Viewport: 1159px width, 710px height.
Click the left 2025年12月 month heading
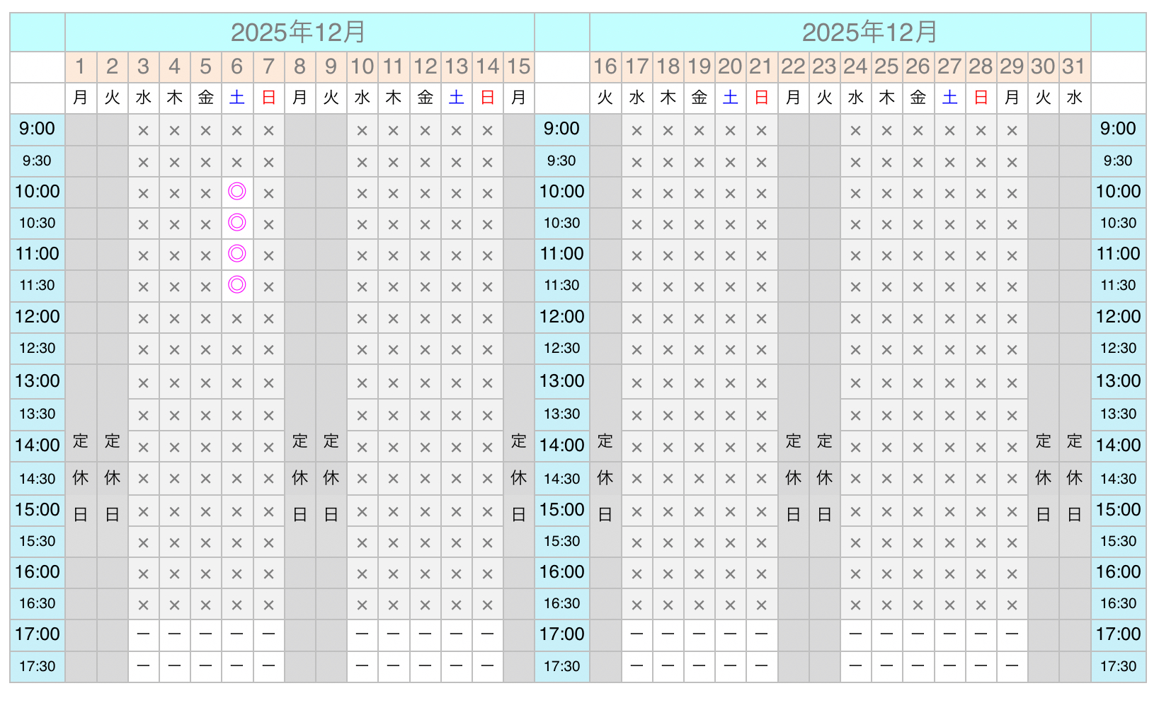(x=299, y=32)
